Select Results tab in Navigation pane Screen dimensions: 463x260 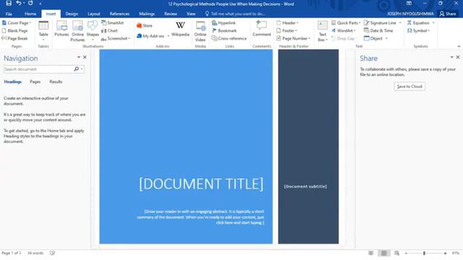[x=56, y=82]
